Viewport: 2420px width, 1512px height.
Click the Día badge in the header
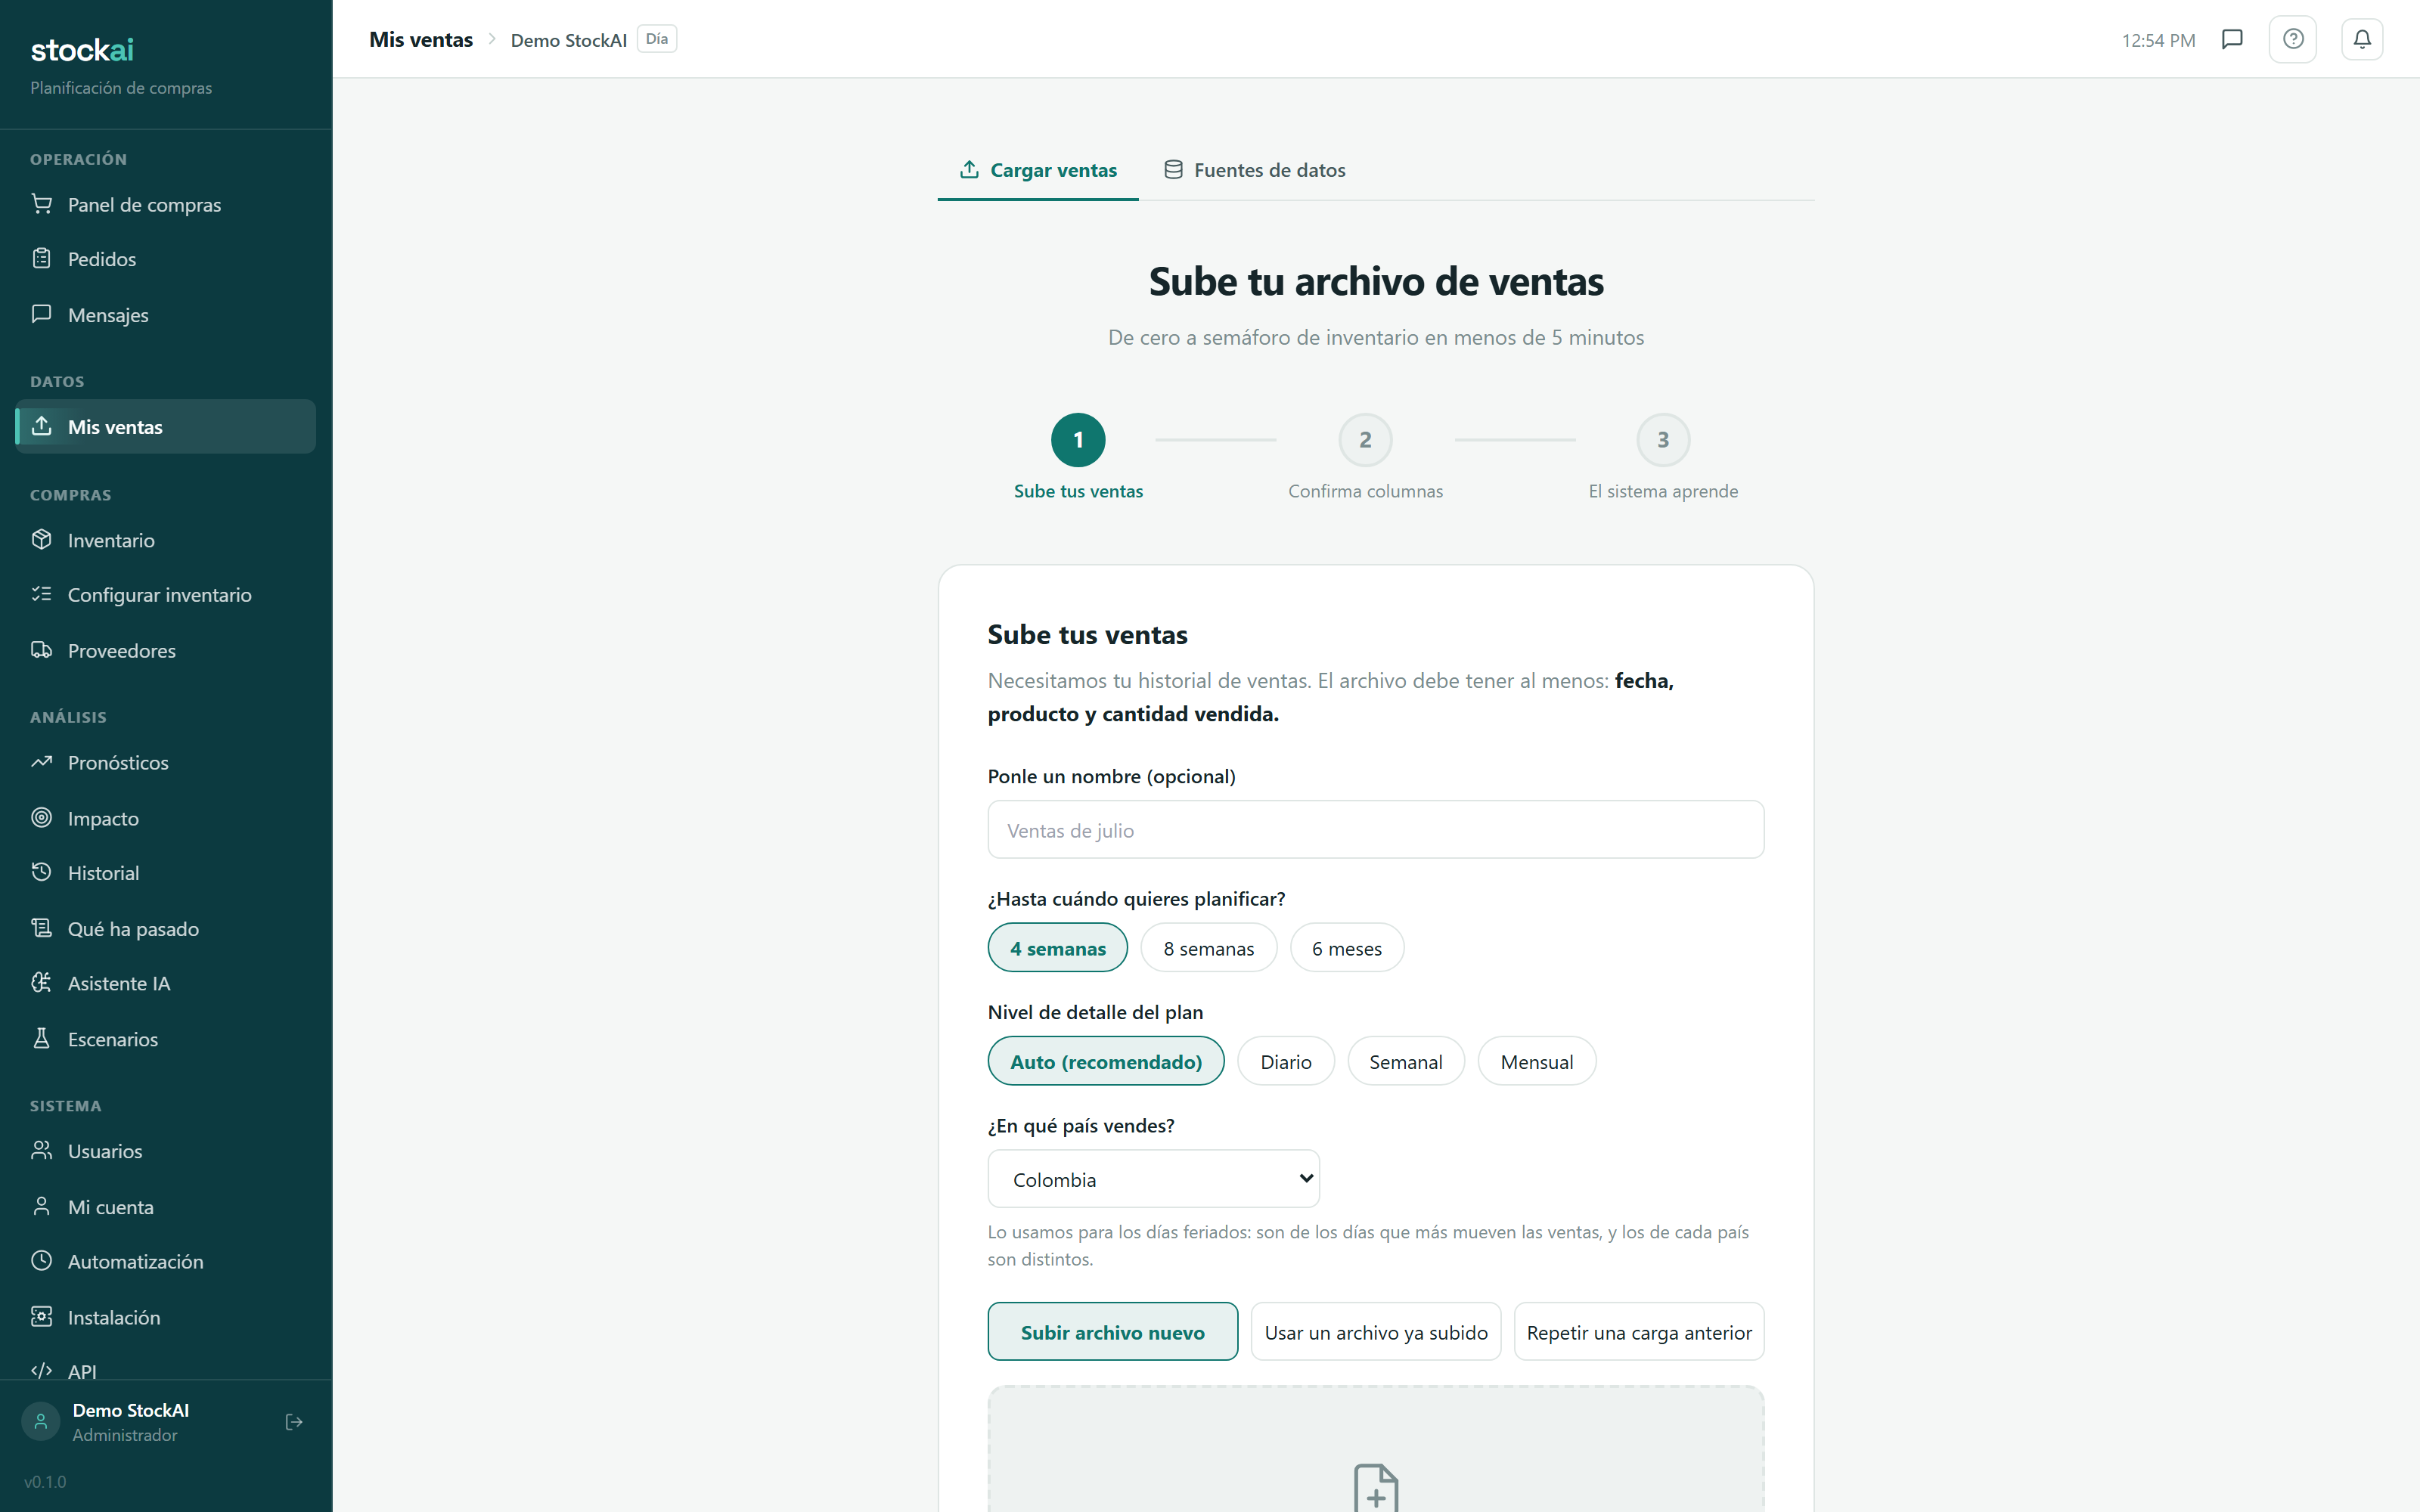tap(657, 39)
